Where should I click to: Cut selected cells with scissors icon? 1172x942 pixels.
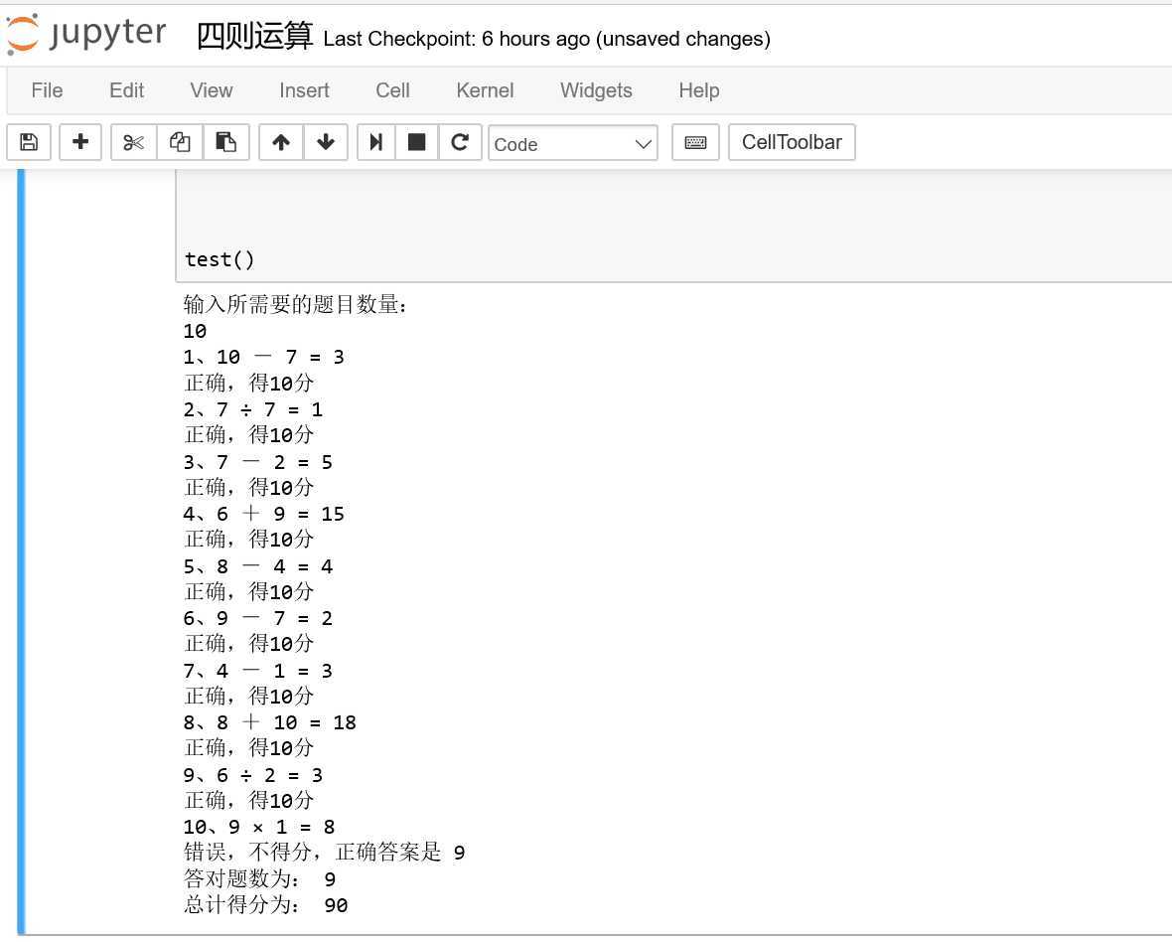(134, 142)
